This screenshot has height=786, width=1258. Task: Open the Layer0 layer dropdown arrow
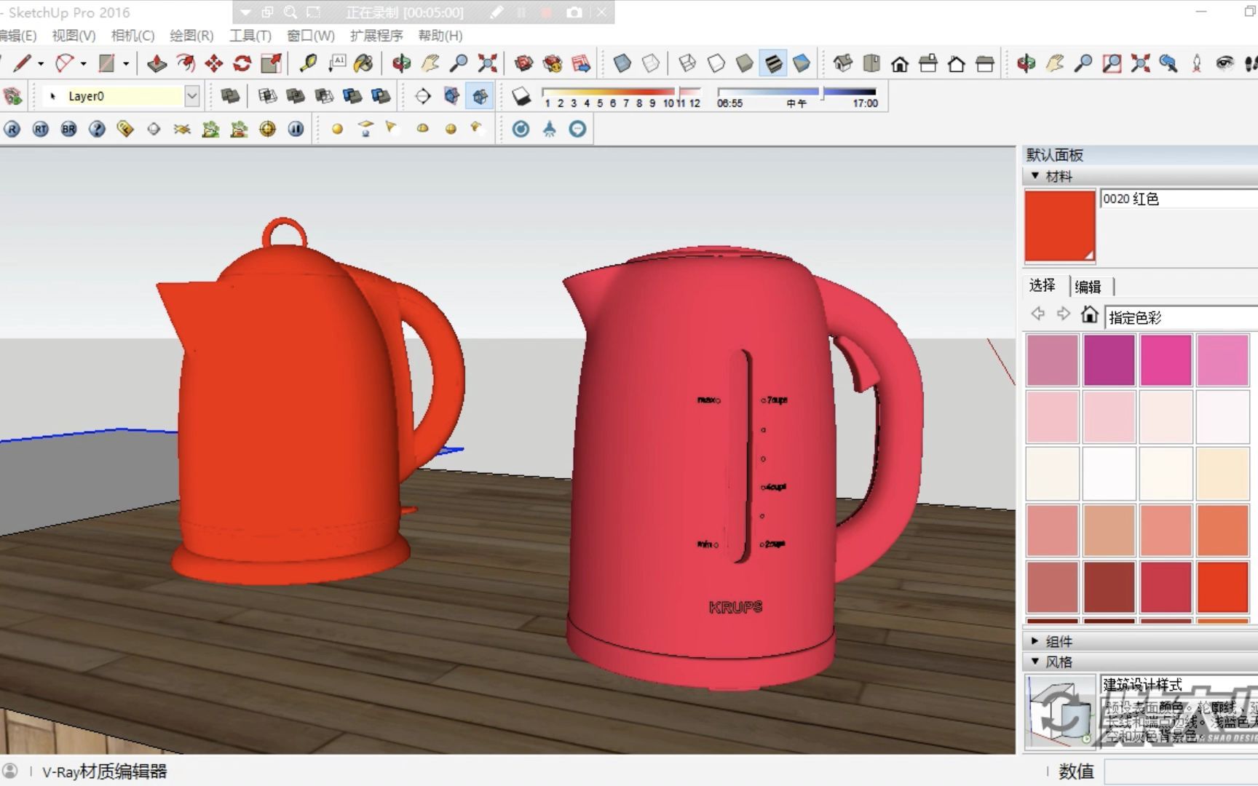(191, 96)
